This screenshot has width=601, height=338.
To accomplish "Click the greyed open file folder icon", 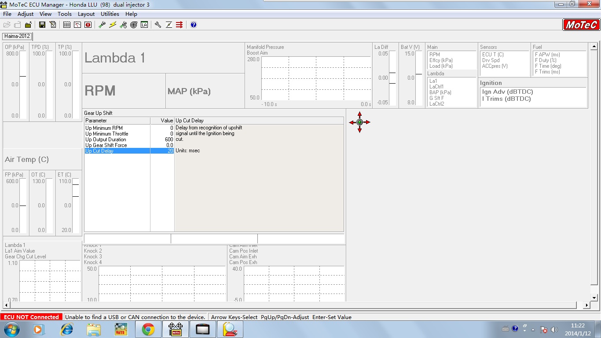I will [7, 25].
